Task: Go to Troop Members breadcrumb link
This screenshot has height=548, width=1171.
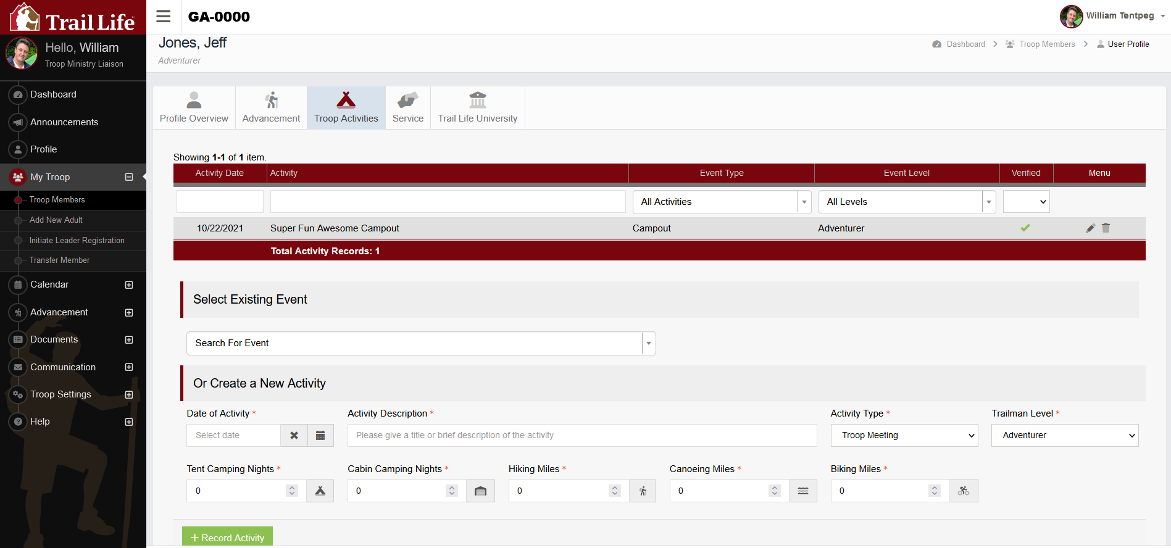Action: click(x=1047, y=44)
